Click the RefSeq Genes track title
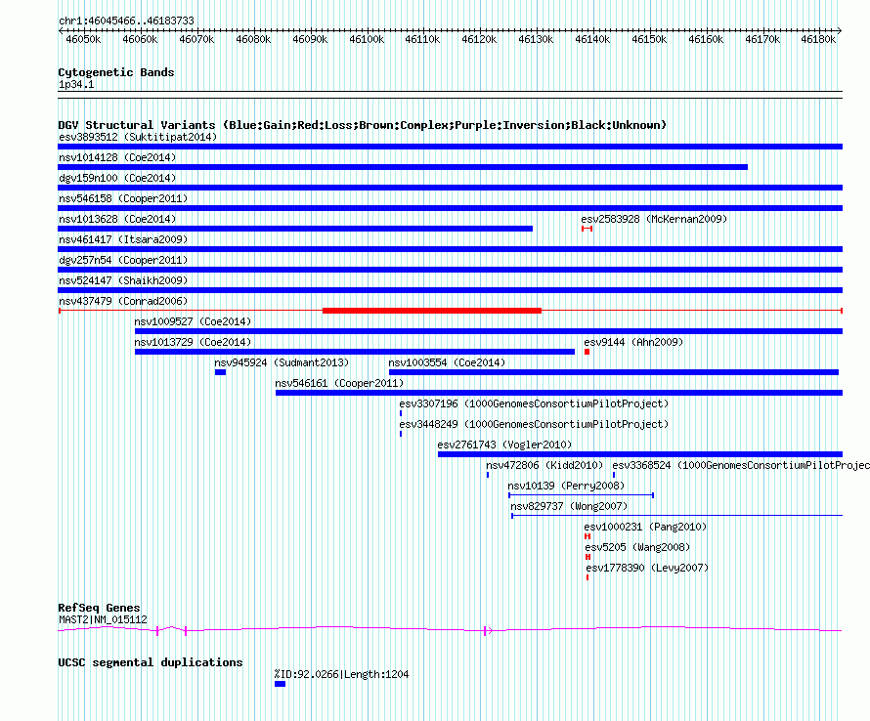The width and height of the screenshot is (870, 721). point(100,608)
